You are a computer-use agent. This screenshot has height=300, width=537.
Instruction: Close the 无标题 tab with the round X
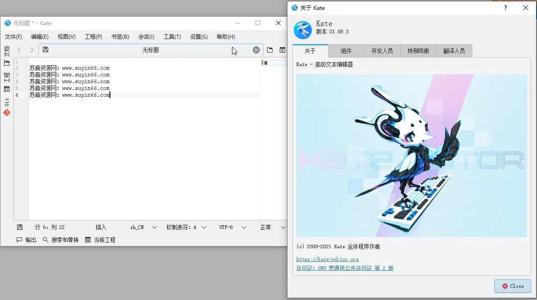coord(256,50)
